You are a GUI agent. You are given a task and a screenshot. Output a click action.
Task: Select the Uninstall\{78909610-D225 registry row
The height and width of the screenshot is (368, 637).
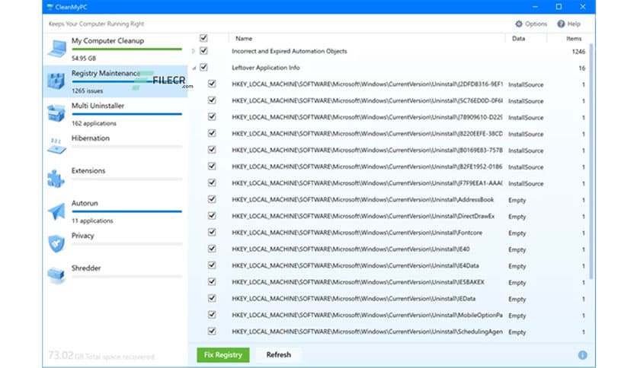389,117
